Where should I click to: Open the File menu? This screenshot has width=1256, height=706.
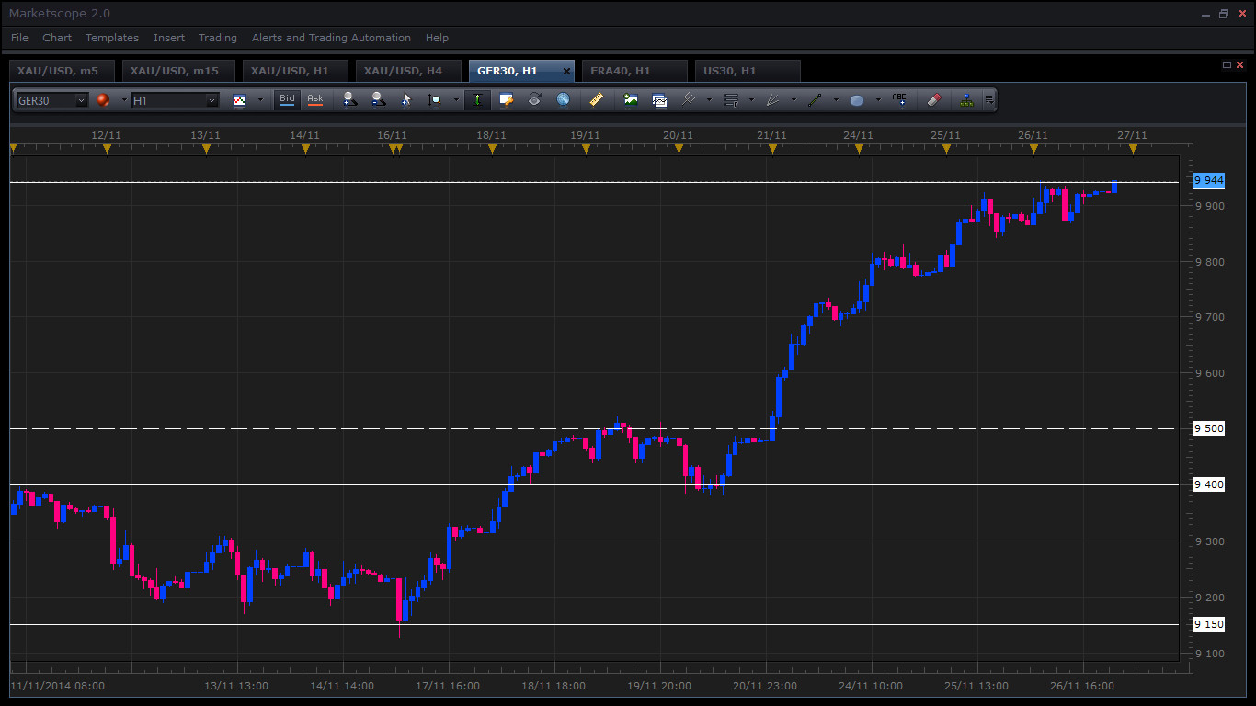[19, 38]
